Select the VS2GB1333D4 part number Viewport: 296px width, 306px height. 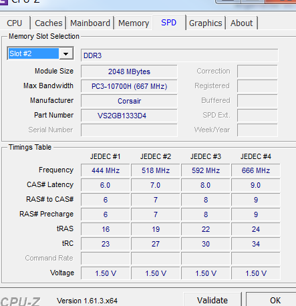[129, 116]
